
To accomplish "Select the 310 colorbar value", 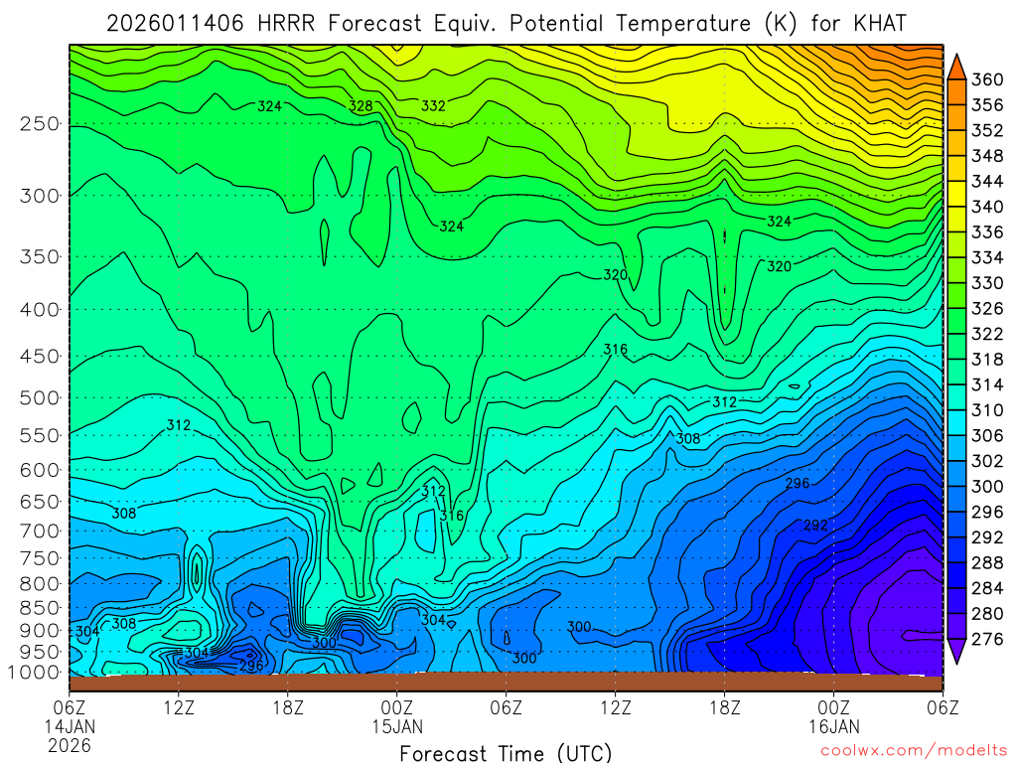I will 986,410.
